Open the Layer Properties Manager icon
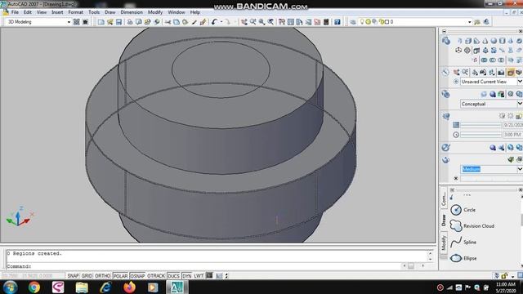Image resolution: width=523 pixels, height=294 pixels. (353, 22)
